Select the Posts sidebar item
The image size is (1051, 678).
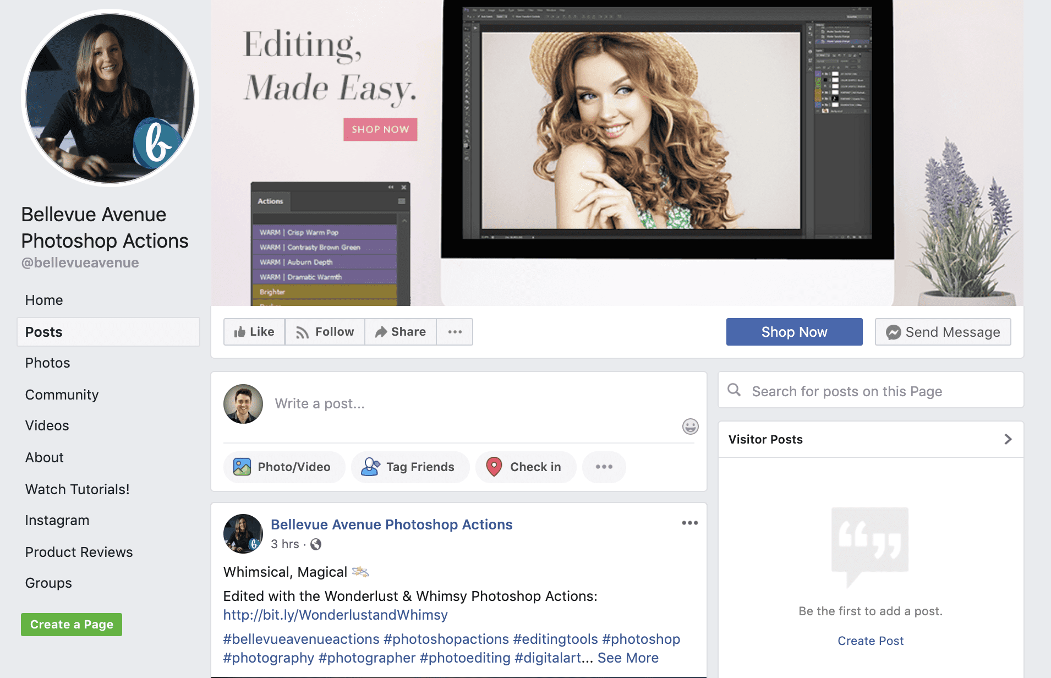tap(108, 332)
